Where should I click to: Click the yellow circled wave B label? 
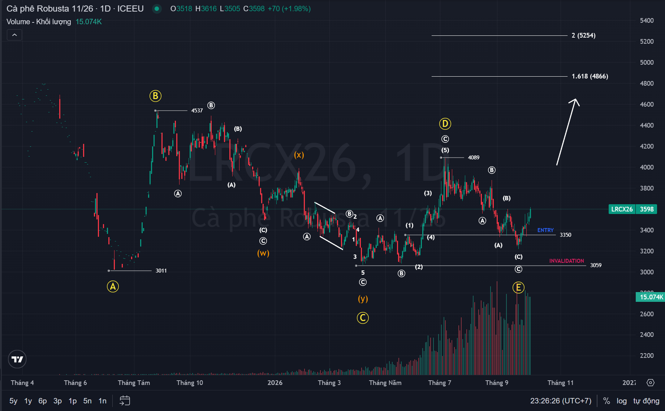[155, 96]
